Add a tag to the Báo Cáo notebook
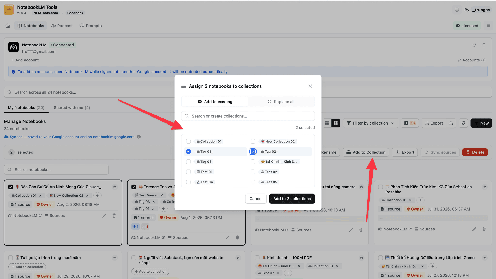Viewport: 496px width, 279px height. point(97,196)
